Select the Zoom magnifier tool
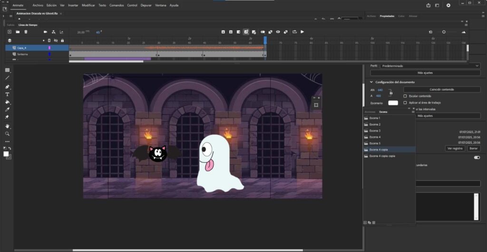 coord(7,134)
